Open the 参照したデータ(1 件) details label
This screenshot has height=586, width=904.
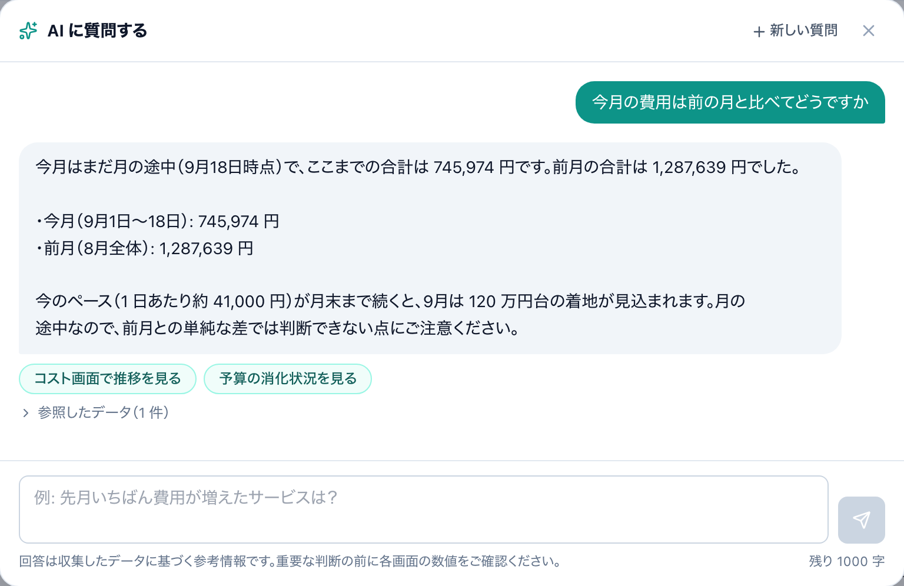(x=104, y=412)
